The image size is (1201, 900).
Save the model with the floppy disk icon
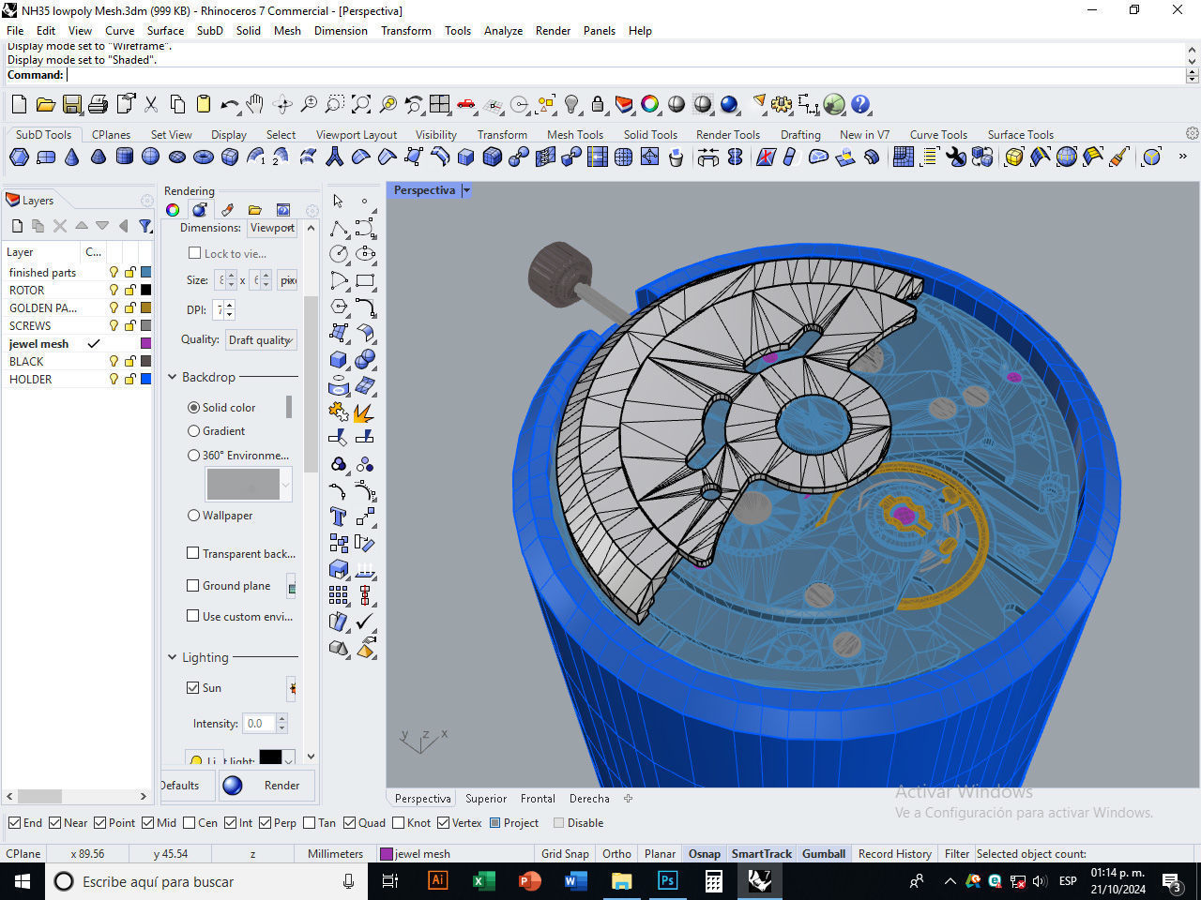tap(71, 104)
